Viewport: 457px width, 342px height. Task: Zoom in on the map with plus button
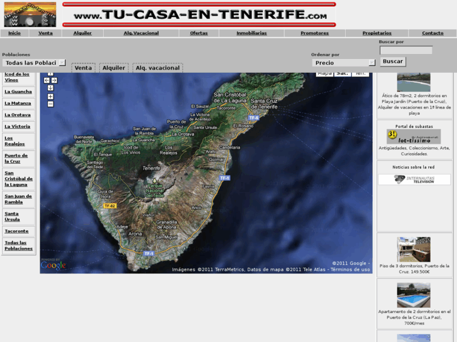click(50, 97)
